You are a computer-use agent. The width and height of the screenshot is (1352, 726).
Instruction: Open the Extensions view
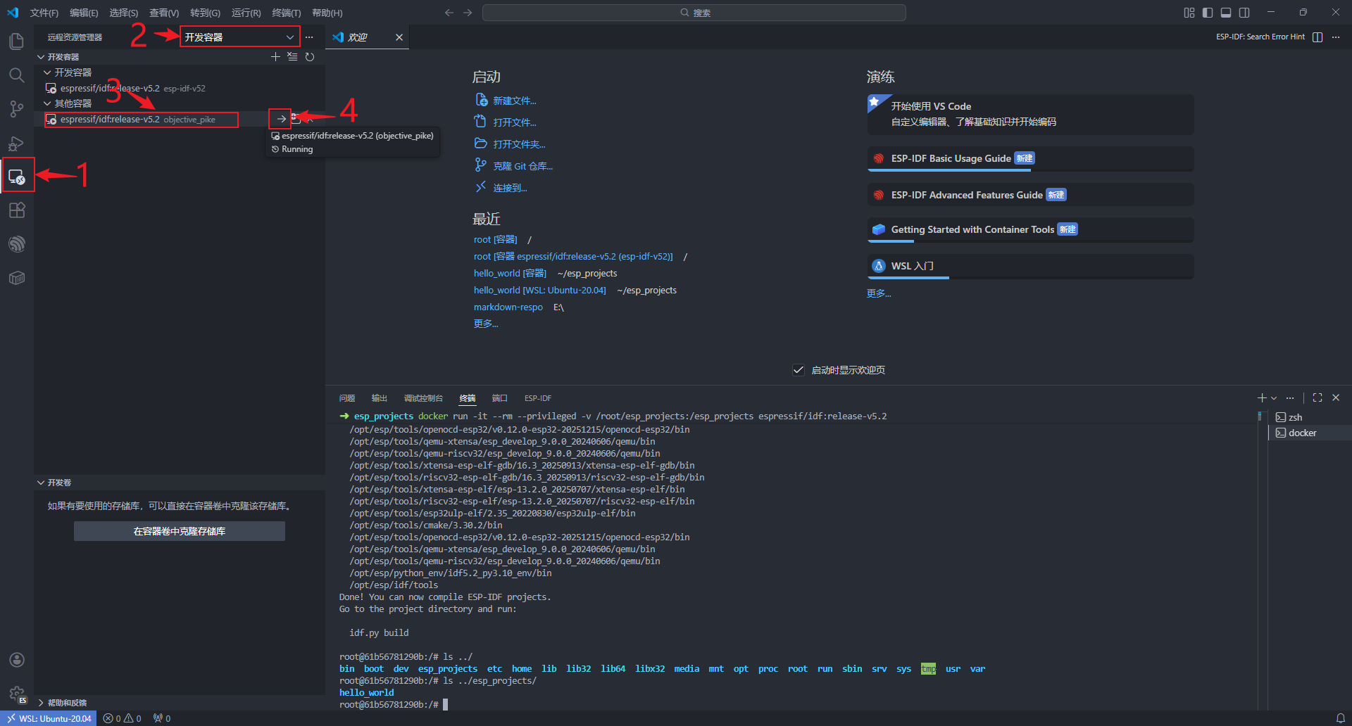(x=17, y=210)
